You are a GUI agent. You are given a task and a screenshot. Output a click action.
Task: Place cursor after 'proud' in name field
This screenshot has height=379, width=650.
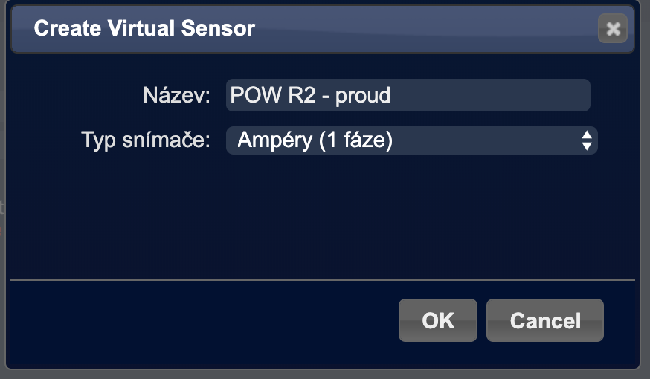coord(392,95)
